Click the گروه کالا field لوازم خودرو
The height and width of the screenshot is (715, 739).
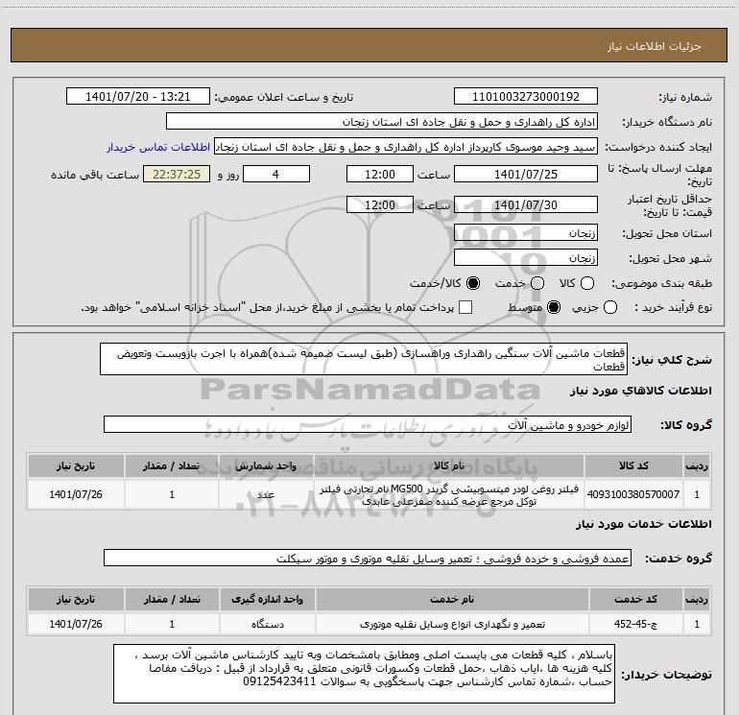(368, 424)
